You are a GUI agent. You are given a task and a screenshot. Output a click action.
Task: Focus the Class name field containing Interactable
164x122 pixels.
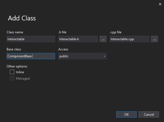pyautogui.click(x=31, y=39)
